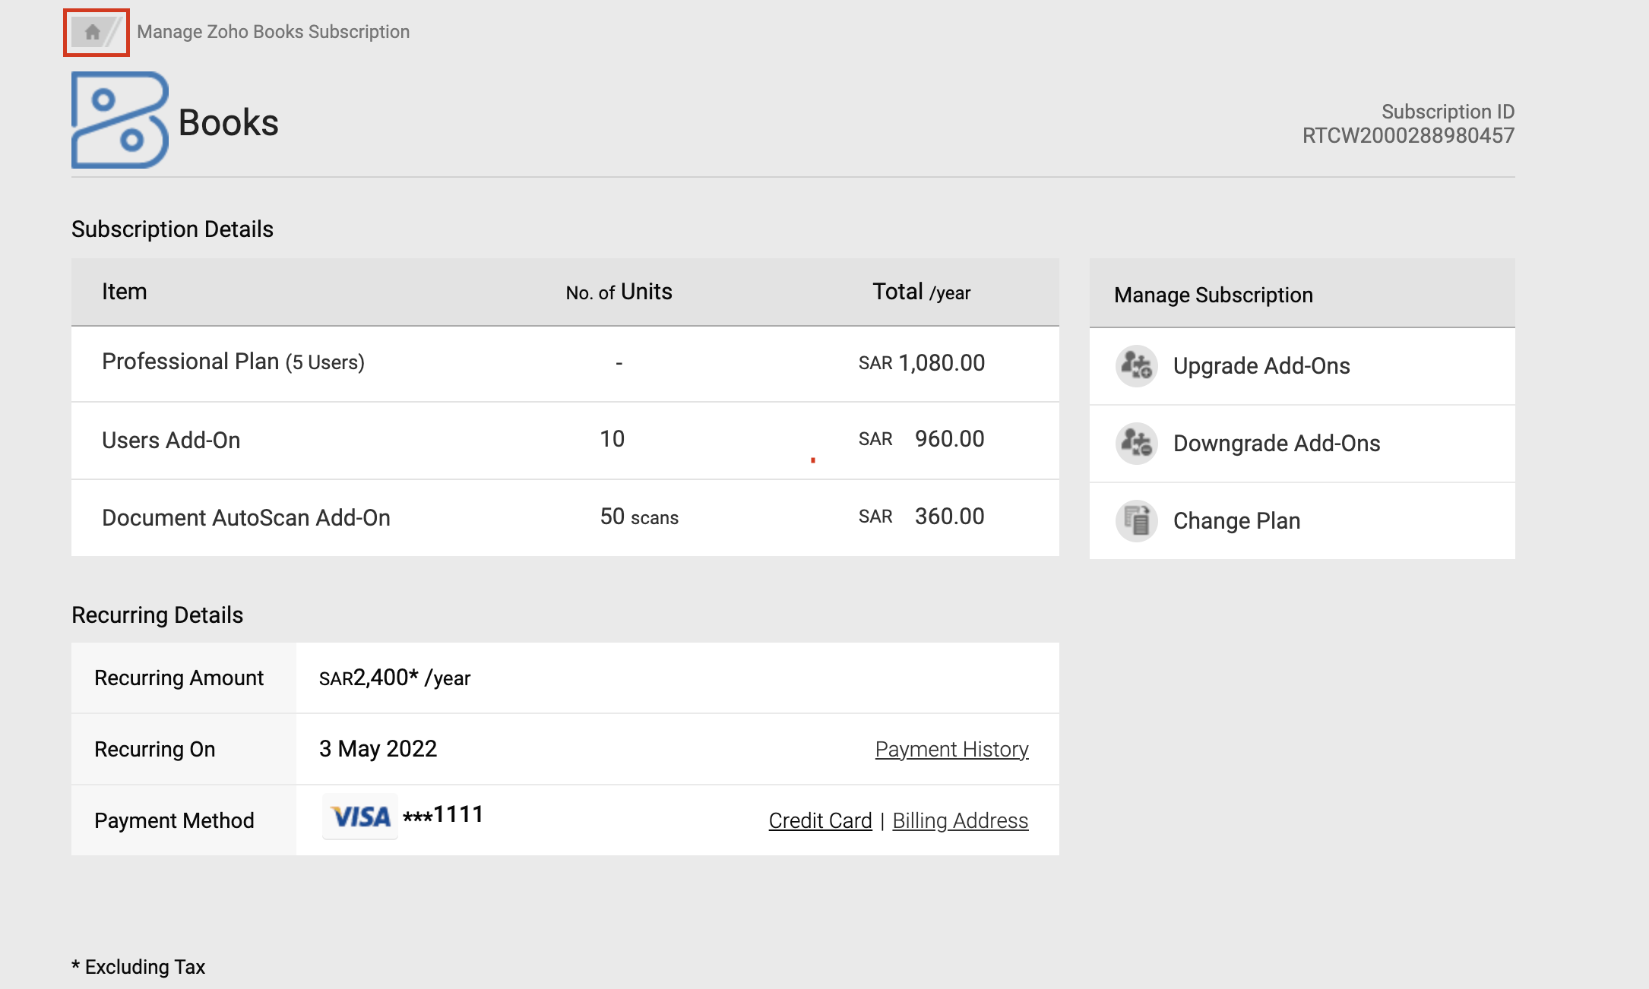Click the Subscription ID number
Image resolution: width=1649 pixels, height=989 pixels.
coord(1407,136)
